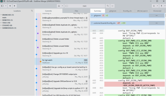Select commit 'Upgrade gcc to v14'
This screenshot has width=166, height=96.
click(62, 54)
